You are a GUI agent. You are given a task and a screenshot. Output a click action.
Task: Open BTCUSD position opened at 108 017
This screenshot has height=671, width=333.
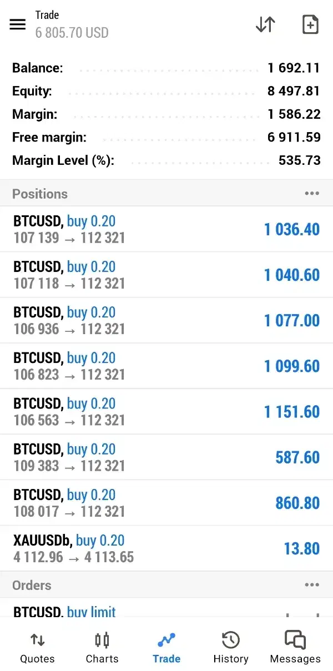167,502
